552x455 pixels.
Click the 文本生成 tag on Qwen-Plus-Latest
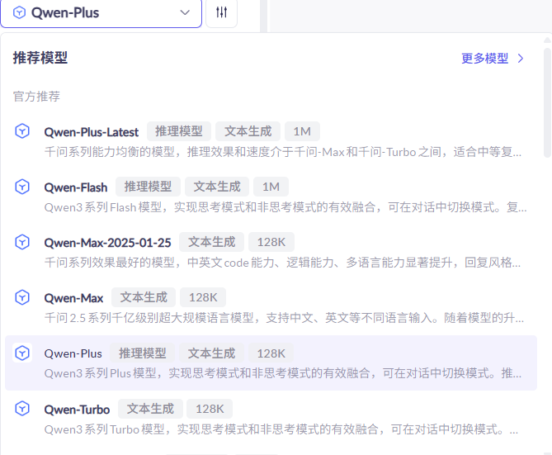pyautogui.click(x=248, y=131)
